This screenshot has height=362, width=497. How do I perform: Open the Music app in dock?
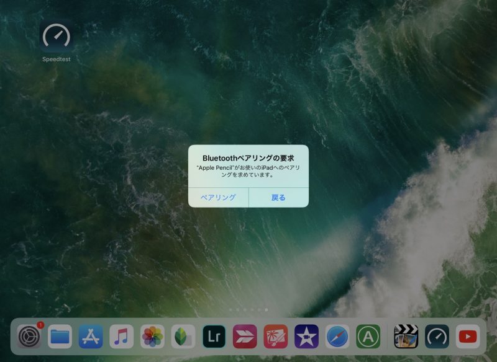point(121,337)
